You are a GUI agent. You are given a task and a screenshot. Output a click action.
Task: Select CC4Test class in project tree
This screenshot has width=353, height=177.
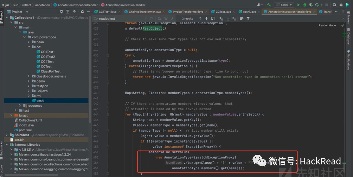(x=47, y=61)
